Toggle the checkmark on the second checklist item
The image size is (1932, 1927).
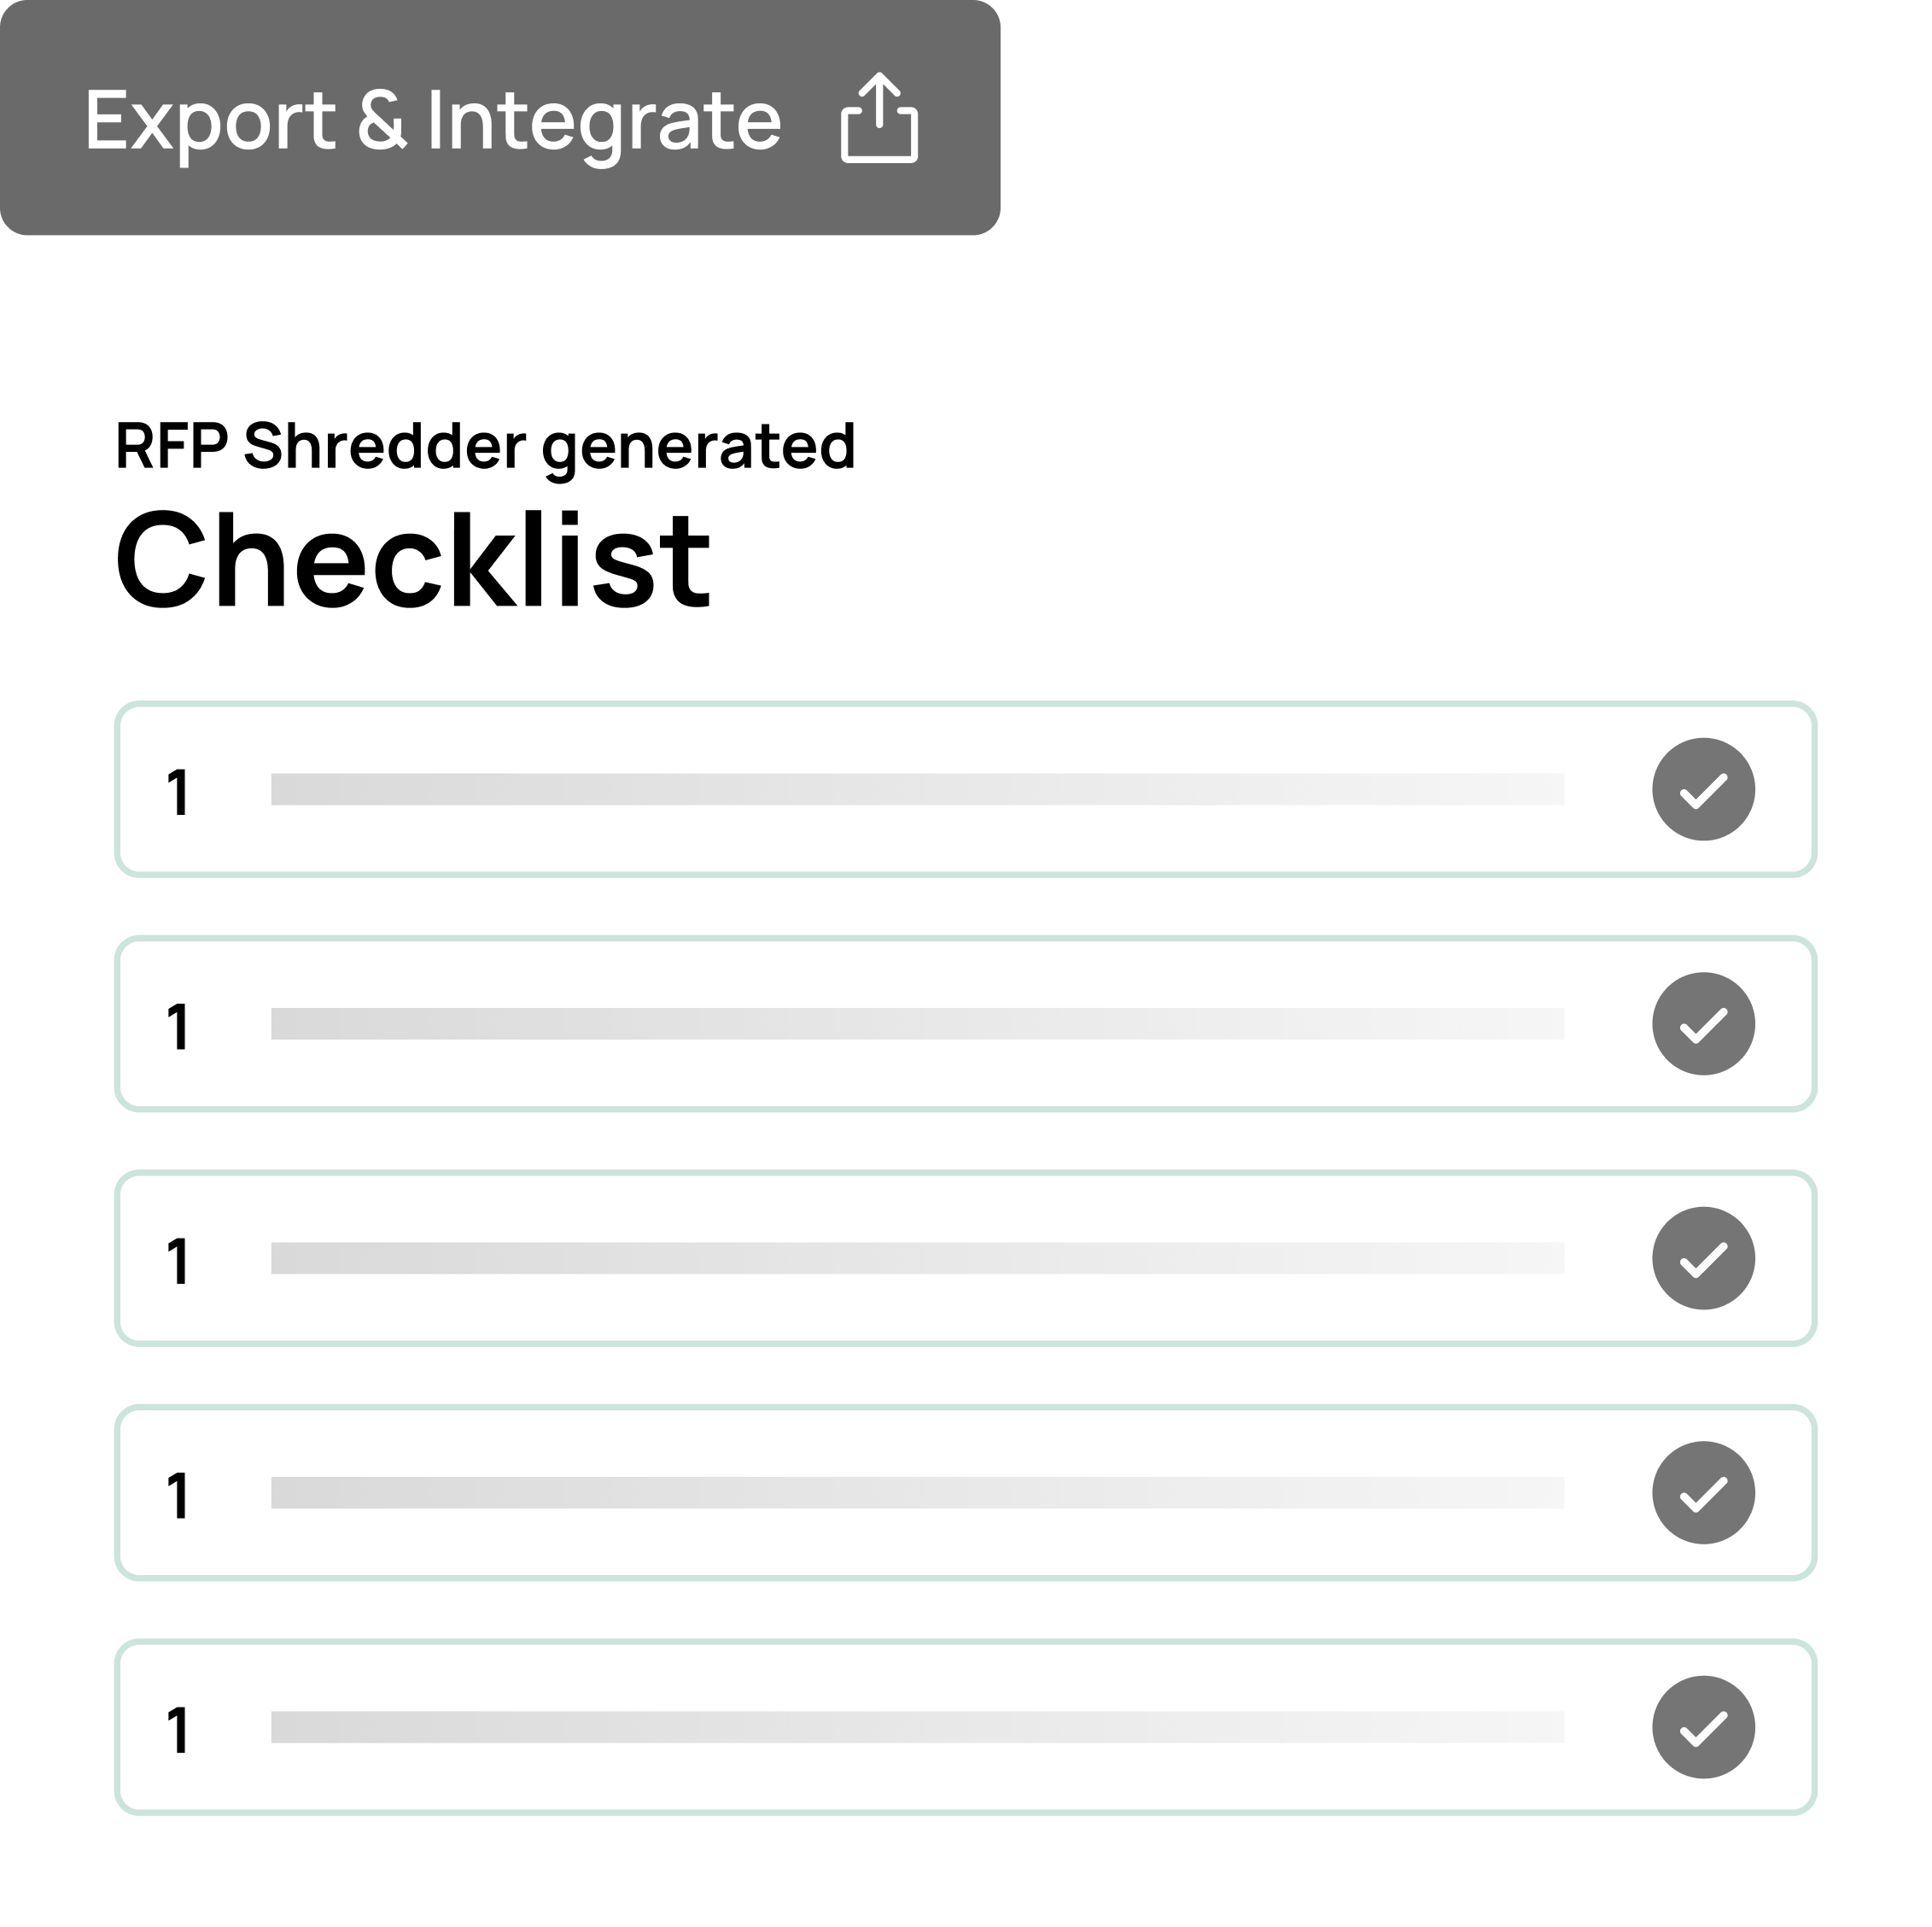tap(1703, 1023)
